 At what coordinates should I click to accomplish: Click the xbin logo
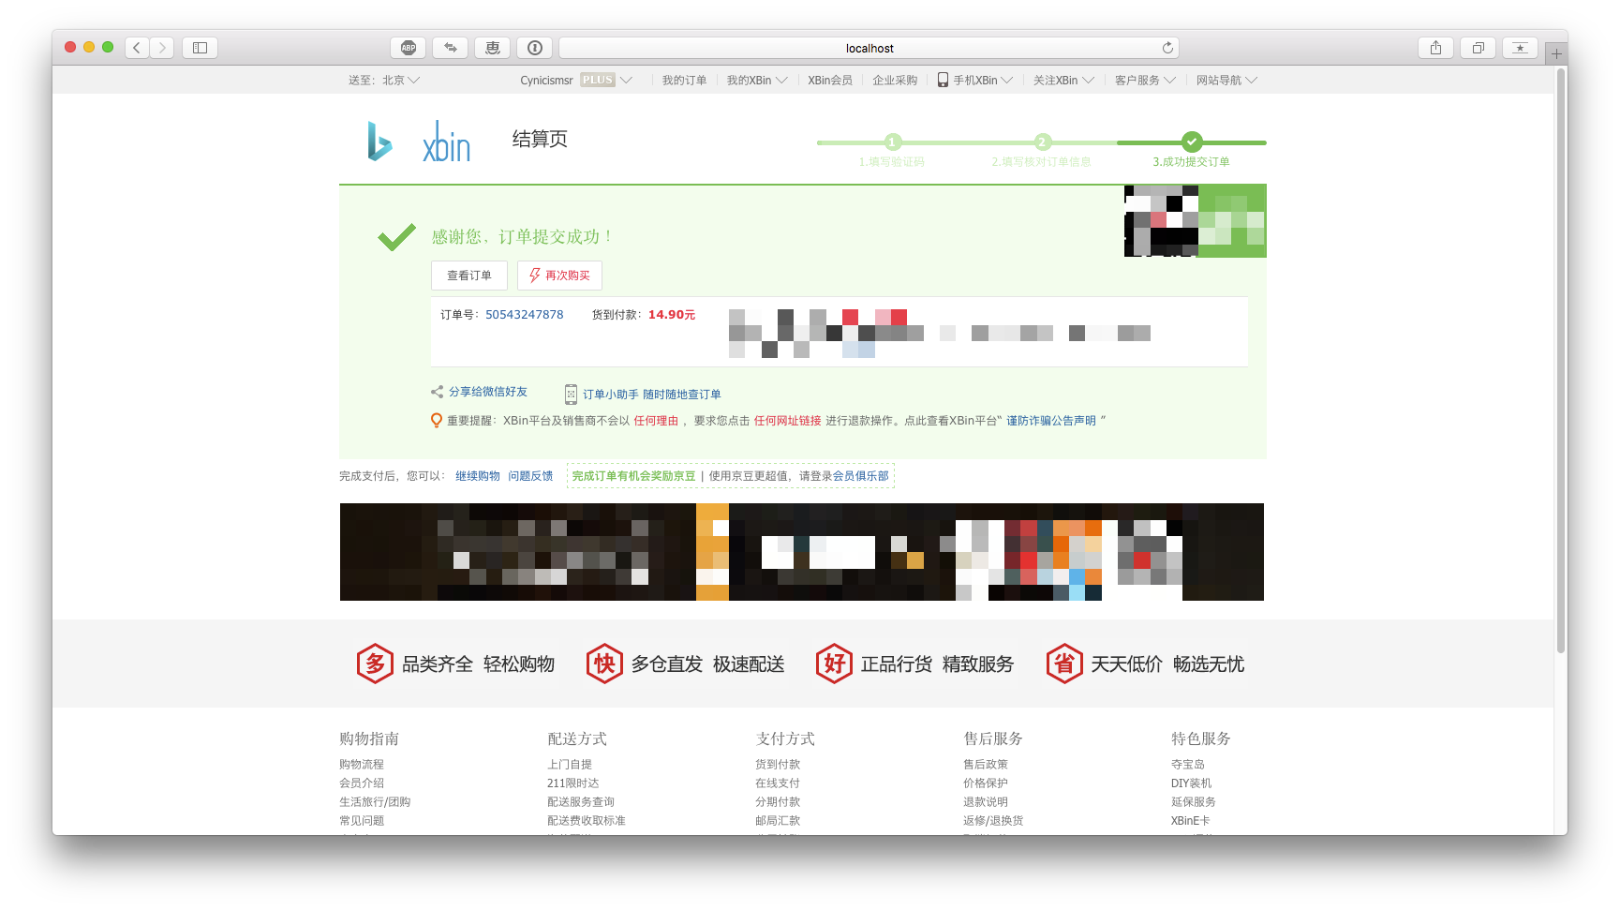(x=419, y=142)
